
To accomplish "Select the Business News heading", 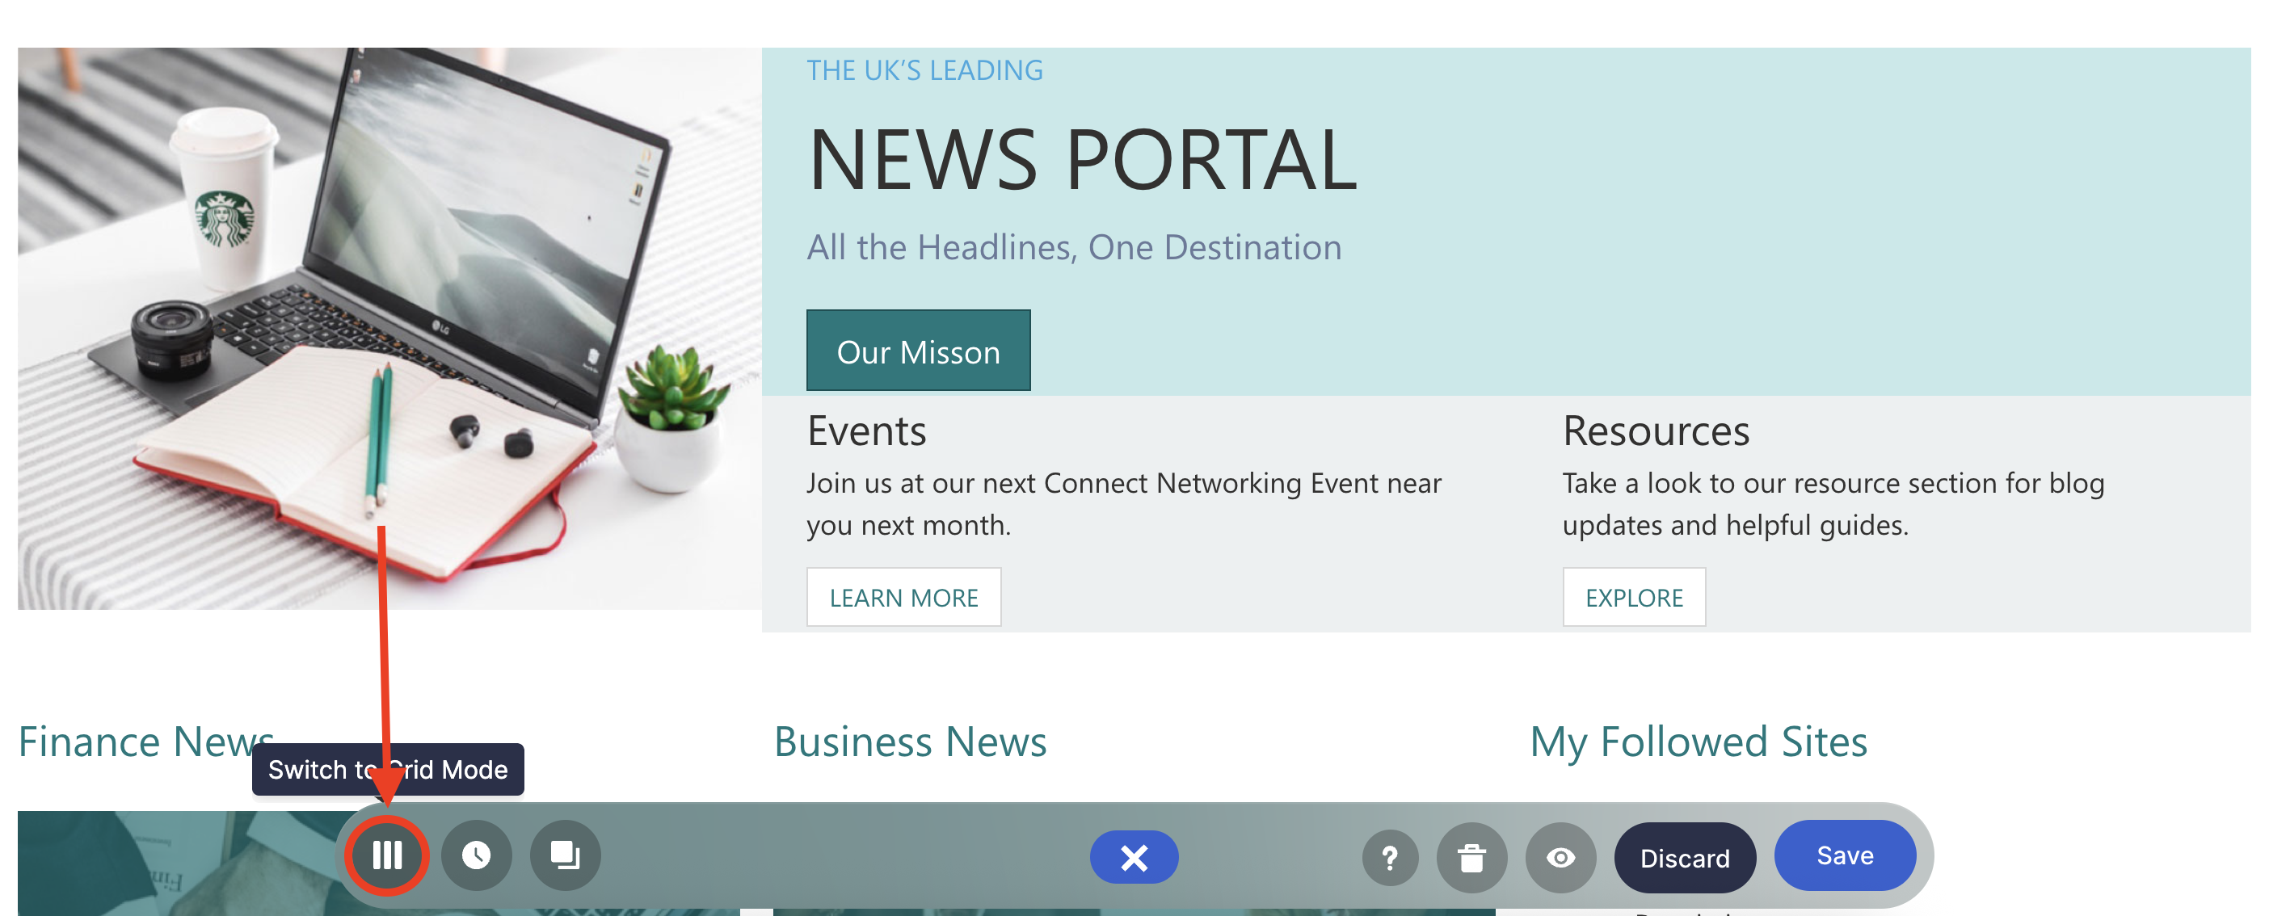I will pos(910,742).
